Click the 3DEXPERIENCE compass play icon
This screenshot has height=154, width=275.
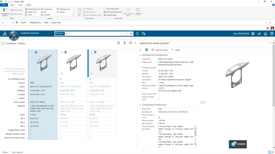coord(14,35)
